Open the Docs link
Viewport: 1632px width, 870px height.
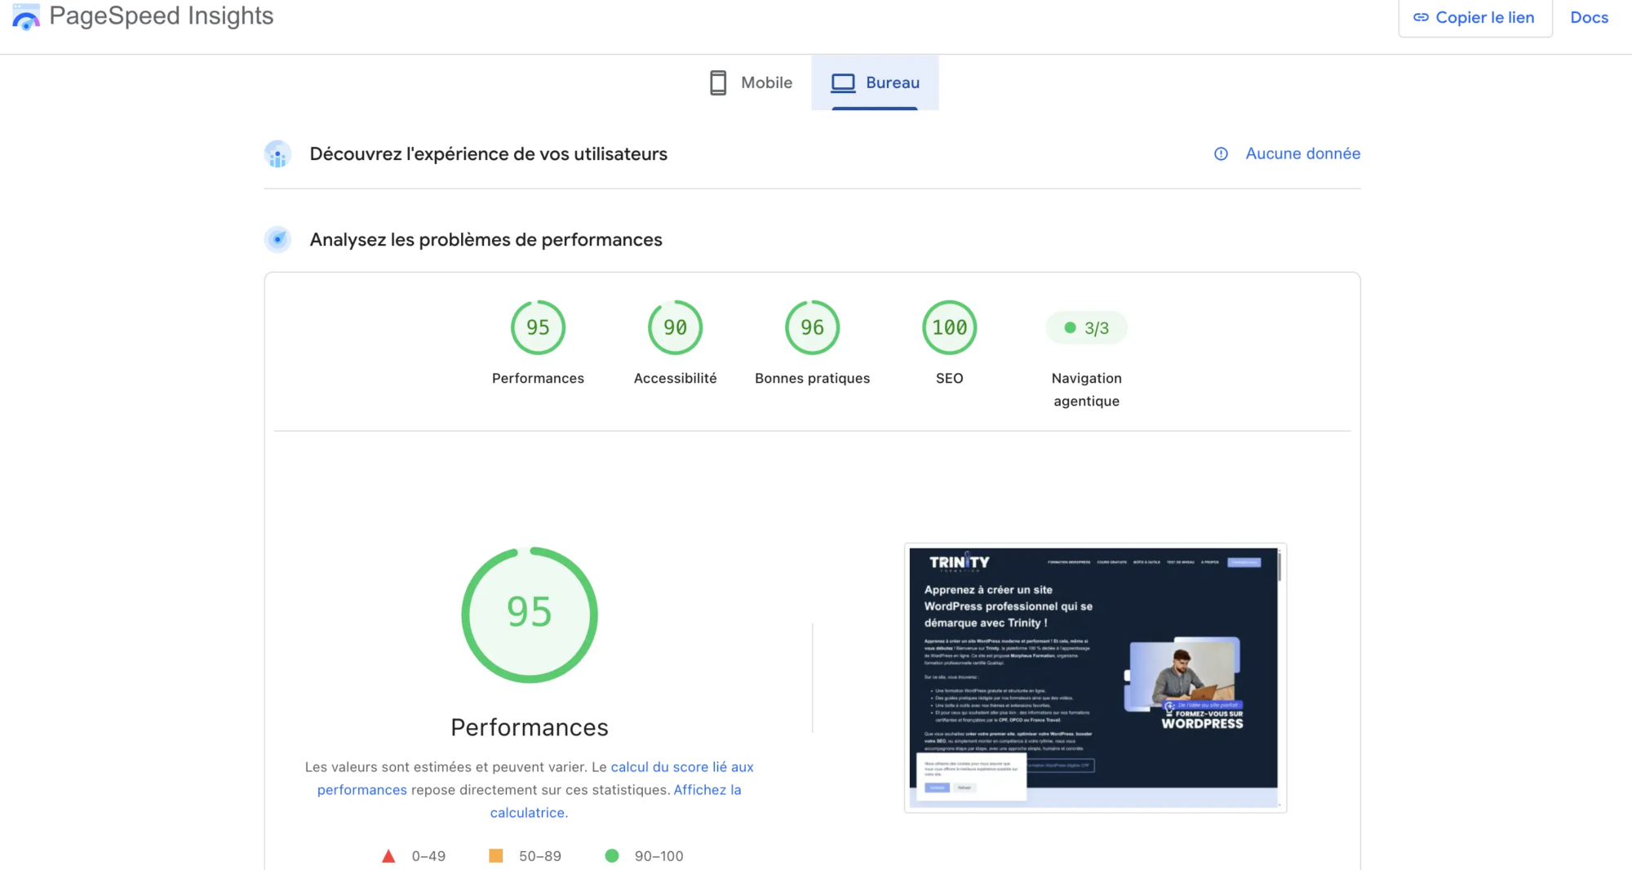coord(1589,17)
